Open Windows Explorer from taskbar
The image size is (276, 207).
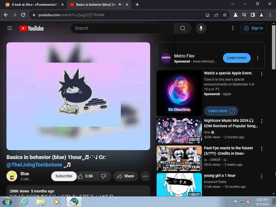(41, 202)
